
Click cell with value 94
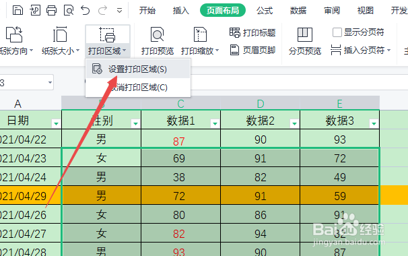(260, 233)
